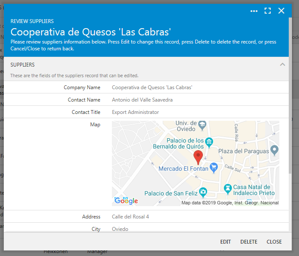Click the Export Administrator contact title
Viewport: 299px width, 256px height.
point(135,112)
